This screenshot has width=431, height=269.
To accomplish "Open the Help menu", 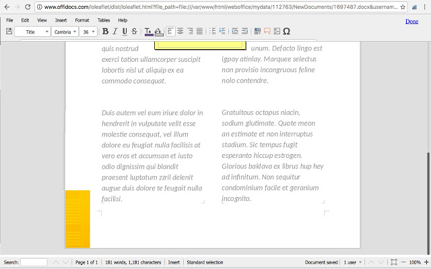I will point(123,20).
